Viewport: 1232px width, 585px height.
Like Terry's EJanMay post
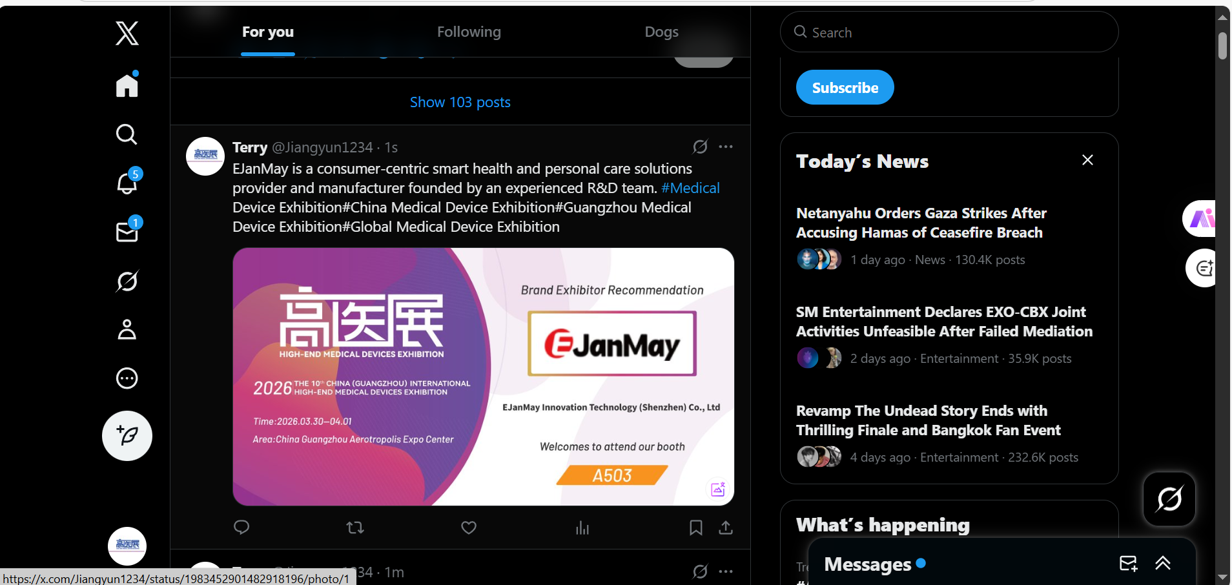tap(469, 528)
